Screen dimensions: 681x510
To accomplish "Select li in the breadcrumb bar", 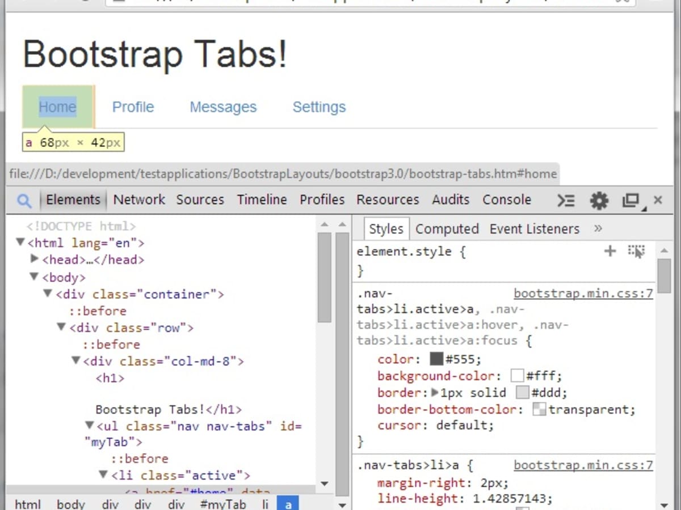I will [265, 504].
